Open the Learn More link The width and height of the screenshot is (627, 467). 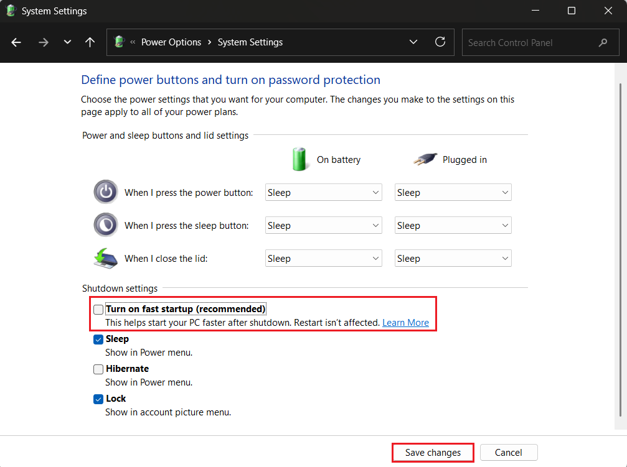[405, 323]
